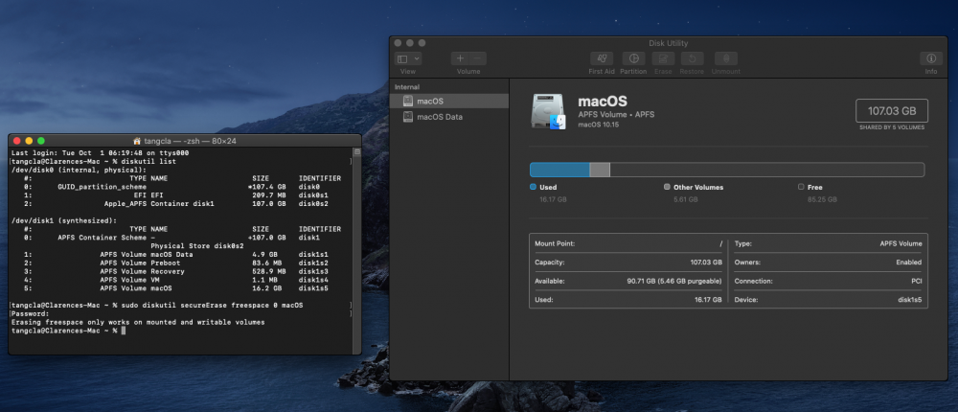
Task: Zoom Terminal with the green button
Action: coord(41,141)
